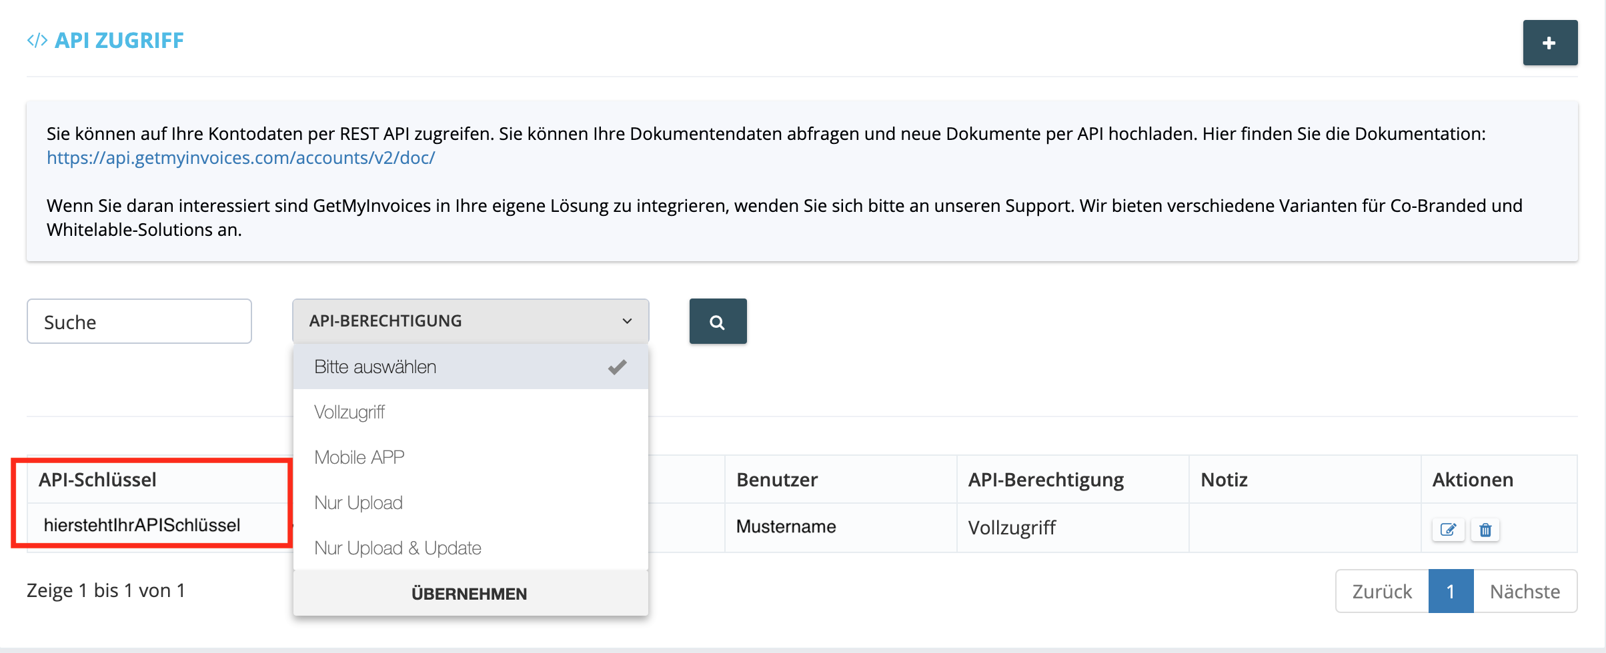This screenshot has height=653, width=1606.
Task: Create a new API key via the plus icon
Action: [1550, 42]
